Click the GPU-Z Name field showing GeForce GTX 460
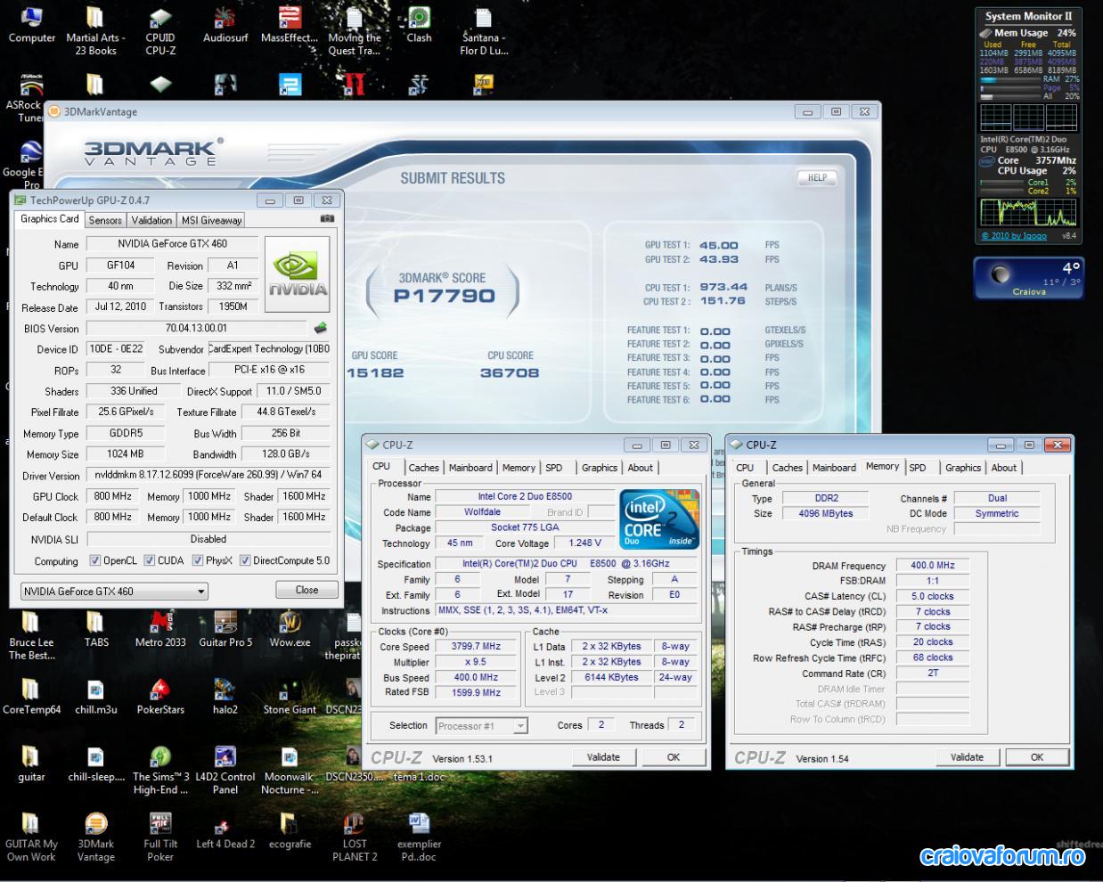This screenshot has width=1103, height=882. click(173, 243)
